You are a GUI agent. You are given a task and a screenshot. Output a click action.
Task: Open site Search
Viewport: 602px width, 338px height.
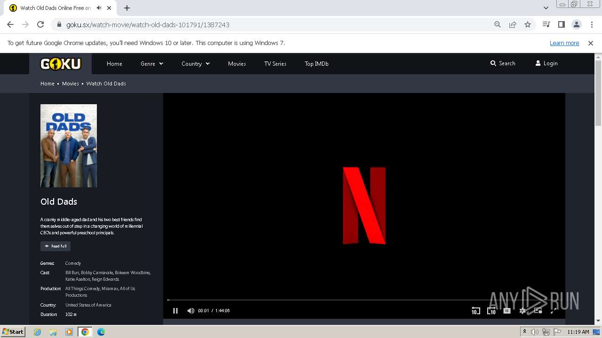(x=503, y=63)
